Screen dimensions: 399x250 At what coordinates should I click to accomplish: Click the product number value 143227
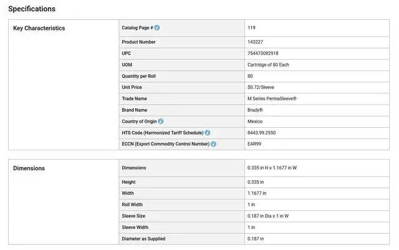(x=256, y=42)
